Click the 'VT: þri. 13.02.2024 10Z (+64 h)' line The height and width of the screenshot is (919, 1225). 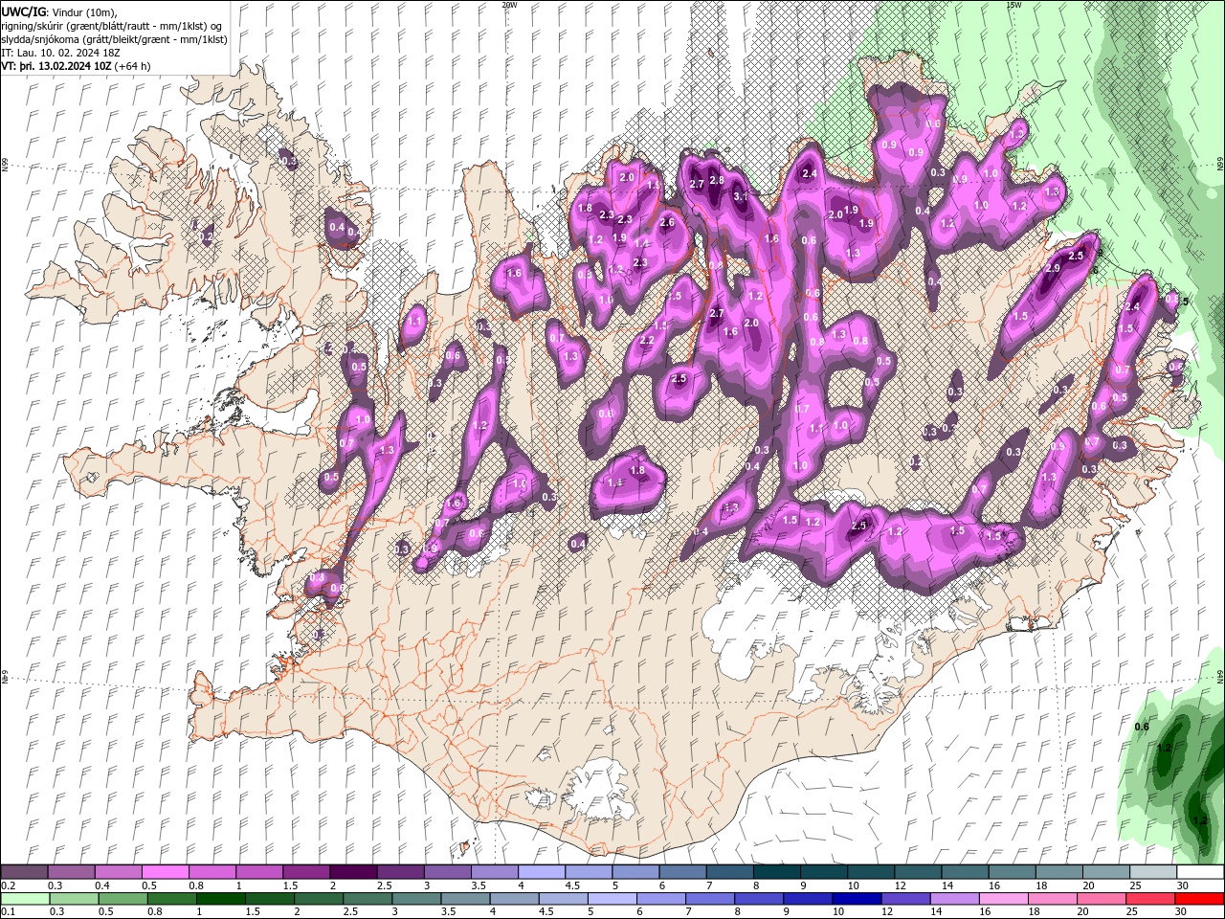tap(76, 66)
